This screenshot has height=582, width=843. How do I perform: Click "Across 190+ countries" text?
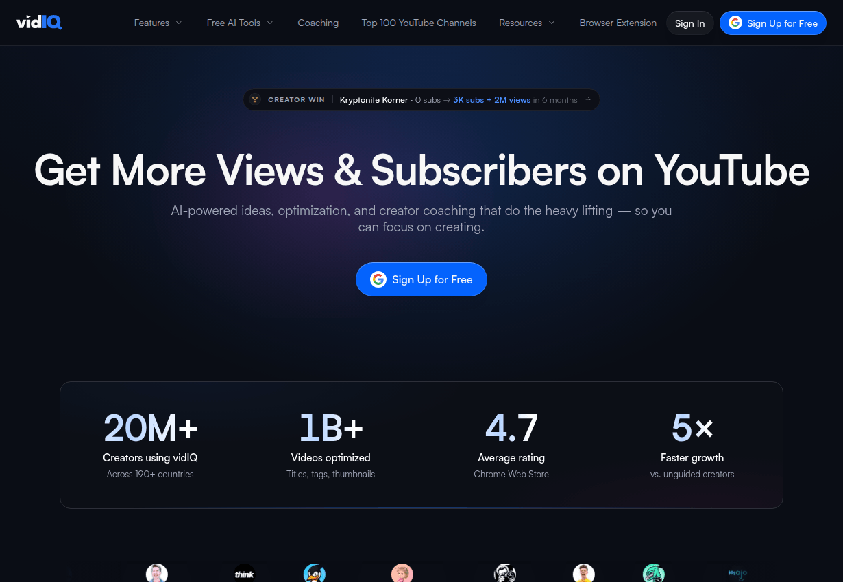click(150, 474)
